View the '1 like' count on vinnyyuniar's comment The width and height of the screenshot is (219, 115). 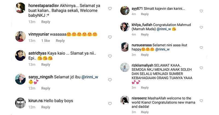(x=46, y=41)
